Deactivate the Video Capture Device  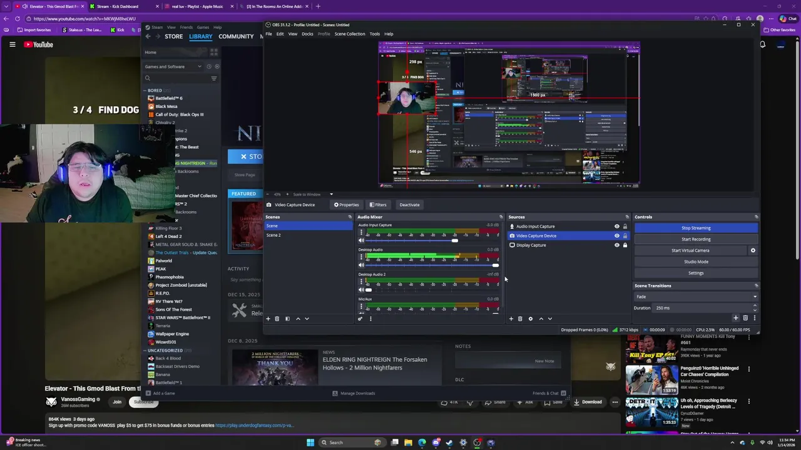pos(409,205)
